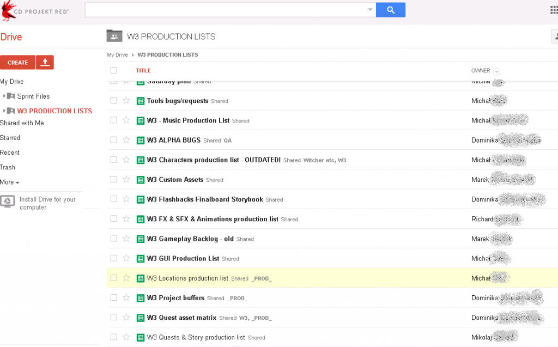Open the More dropdown in sidebar
The width and height of the screenshot is (558, 347).
pos(10,182)
